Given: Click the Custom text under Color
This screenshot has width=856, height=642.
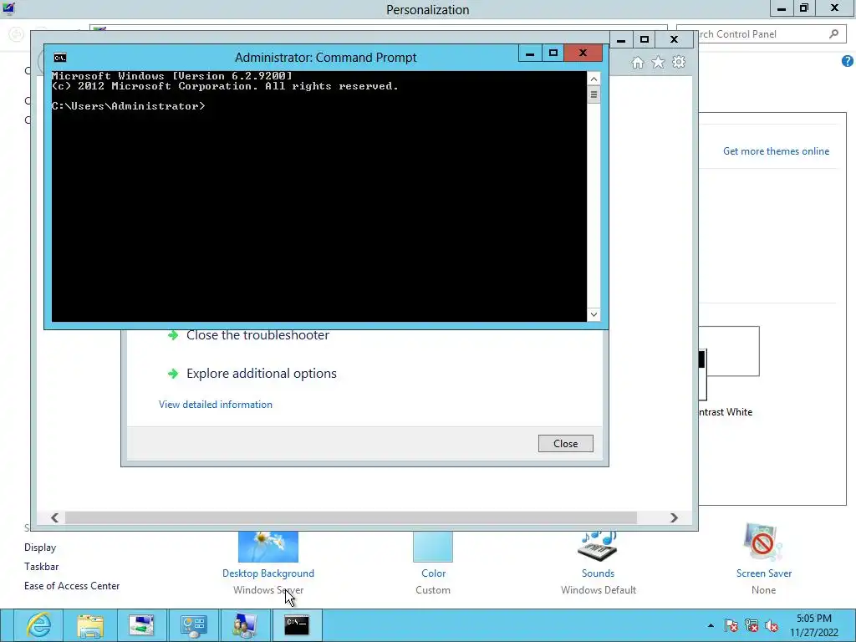Looking at the screenshot, I should 433,590.
